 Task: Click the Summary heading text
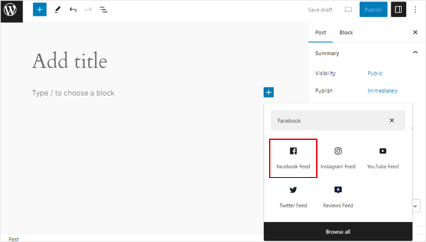coord(327,53)
